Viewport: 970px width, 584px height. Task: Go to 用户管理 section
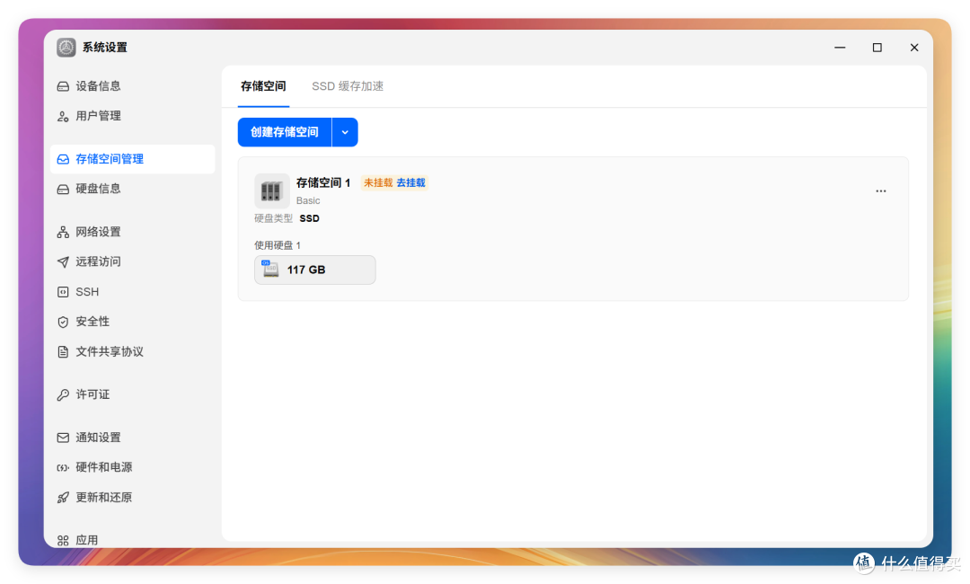[132, 116]
